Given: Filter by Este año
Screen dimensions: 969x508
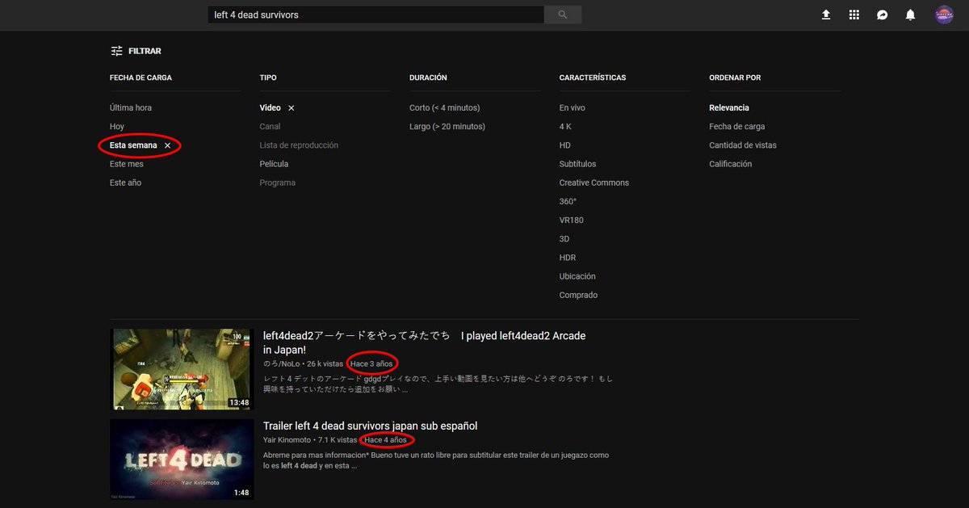Looking at the screenshot, I should [125, 183].
